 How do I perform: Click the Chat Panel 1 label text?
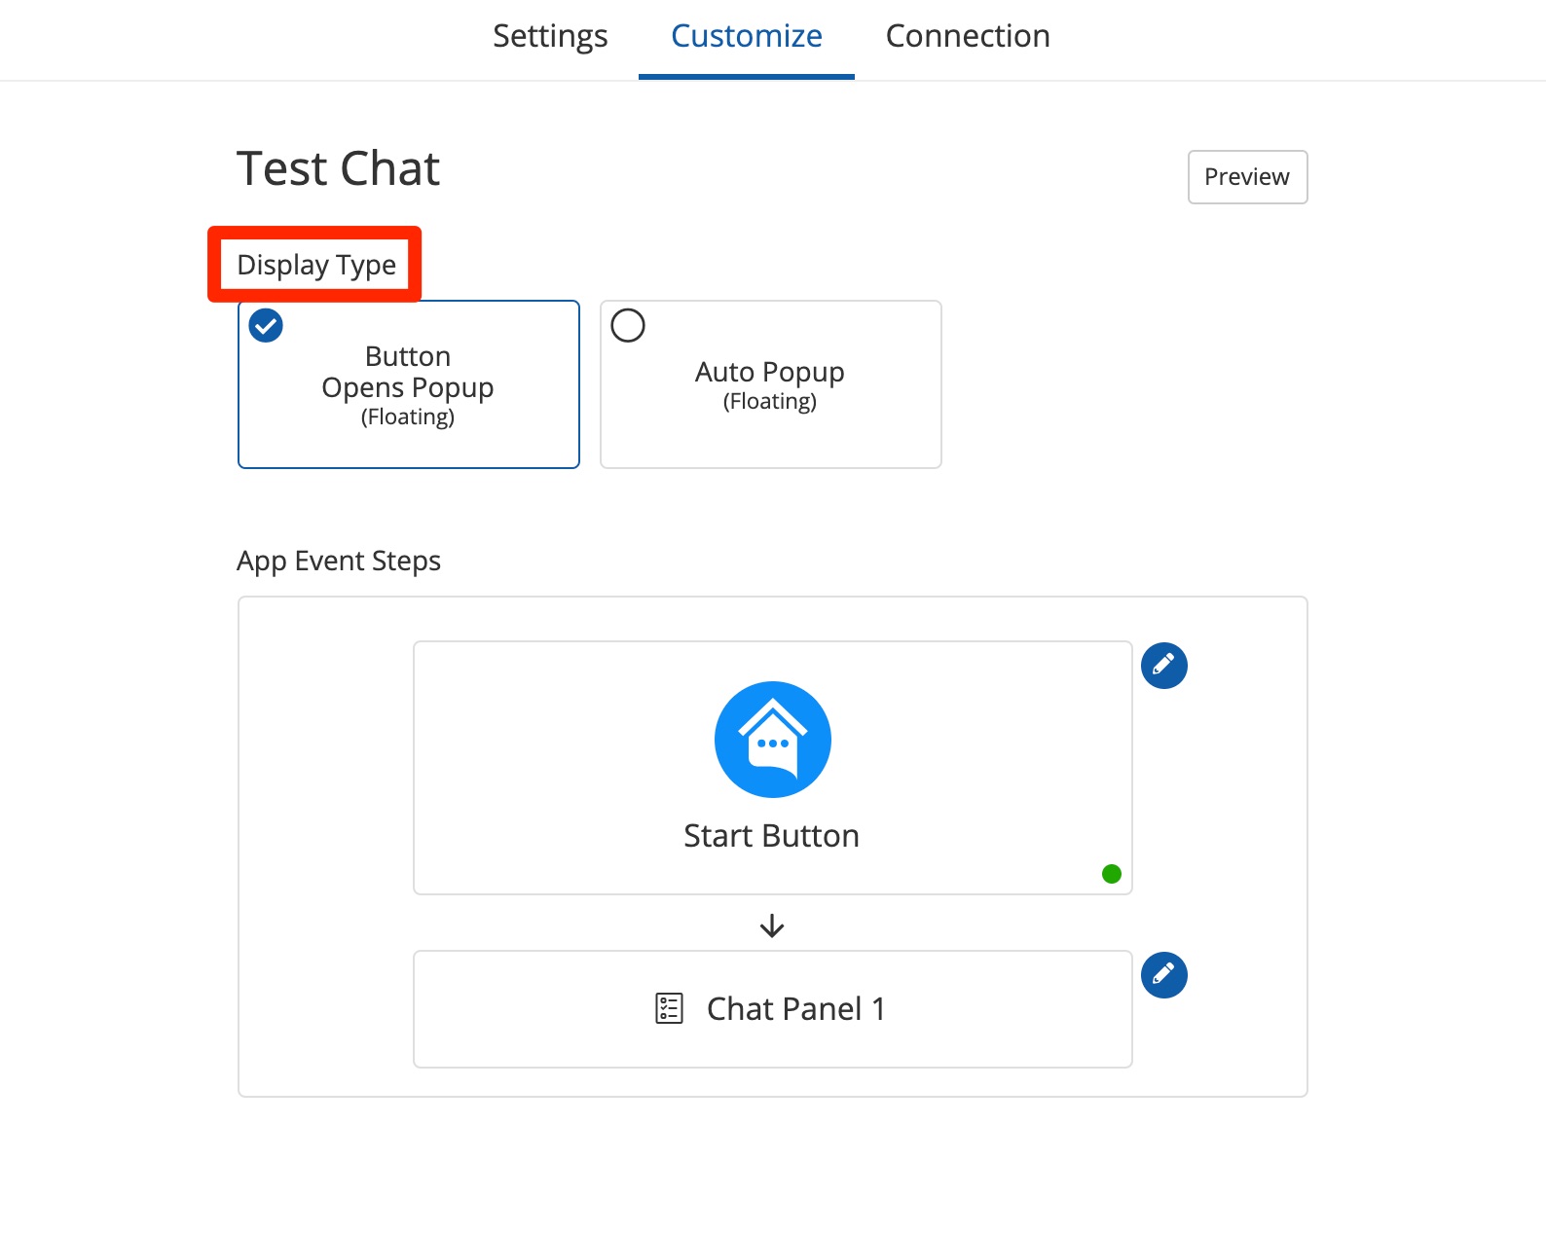(x=795, y=1009)
